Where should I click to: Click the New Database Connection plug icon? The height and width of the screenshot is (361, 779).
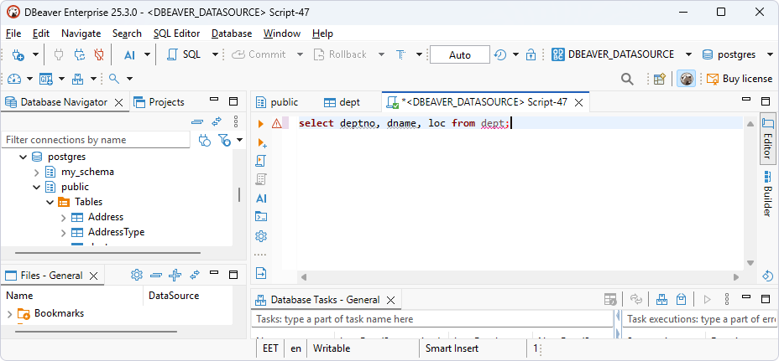pyautogui.click(x=18, y=54)
